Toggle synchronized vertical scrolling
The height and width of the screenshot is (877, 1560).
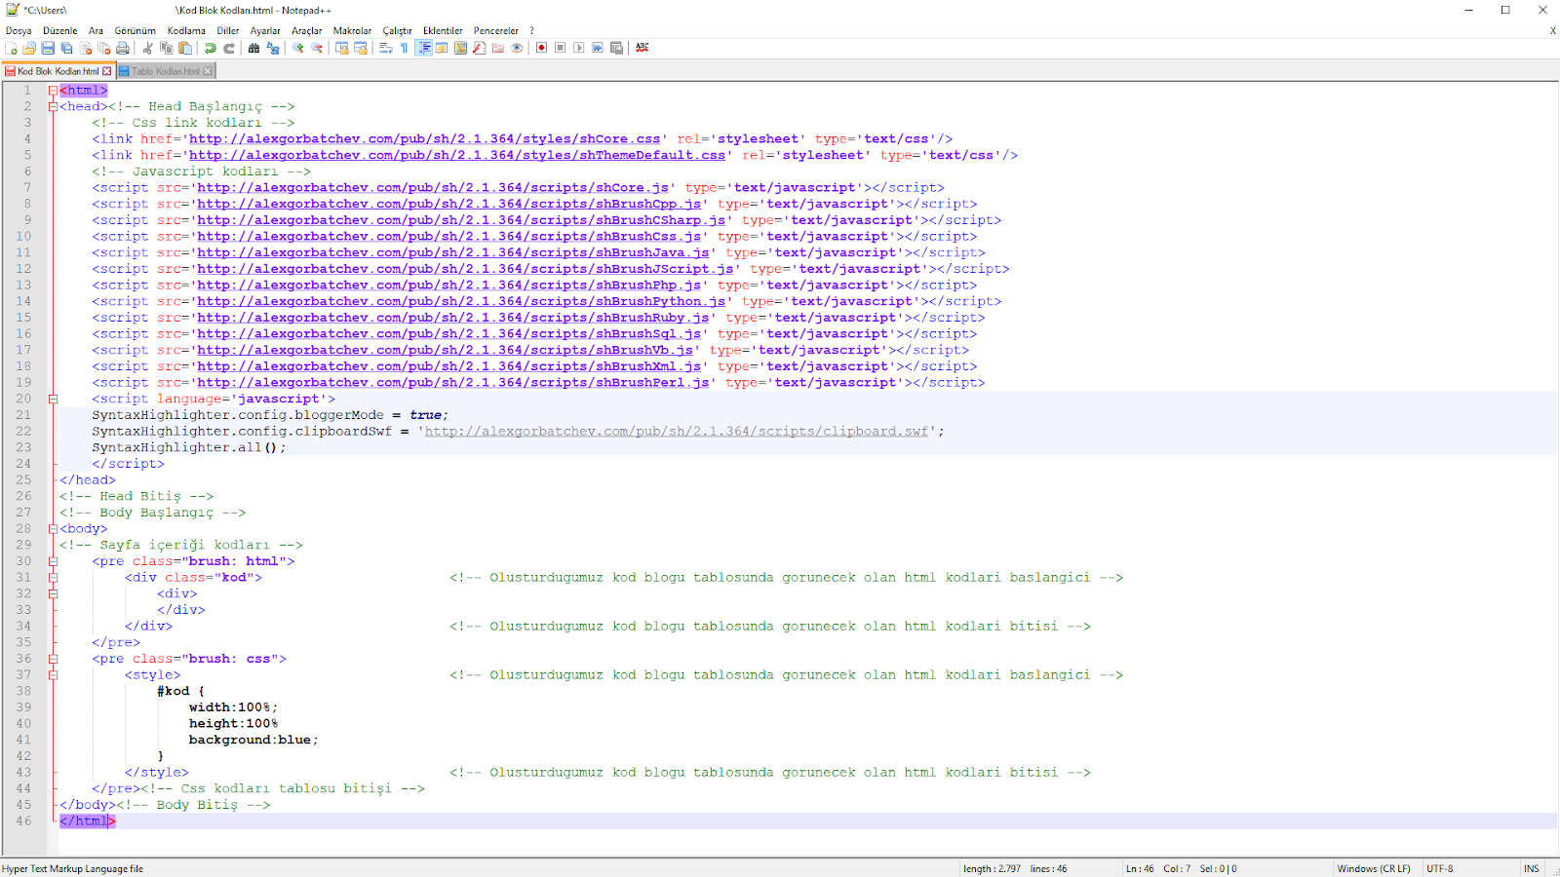tap(342, 48)
